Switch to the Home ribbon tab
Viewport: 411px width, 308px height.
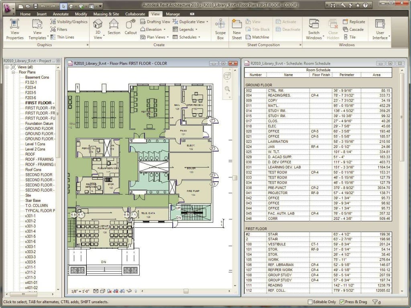[x=25, y=14]
